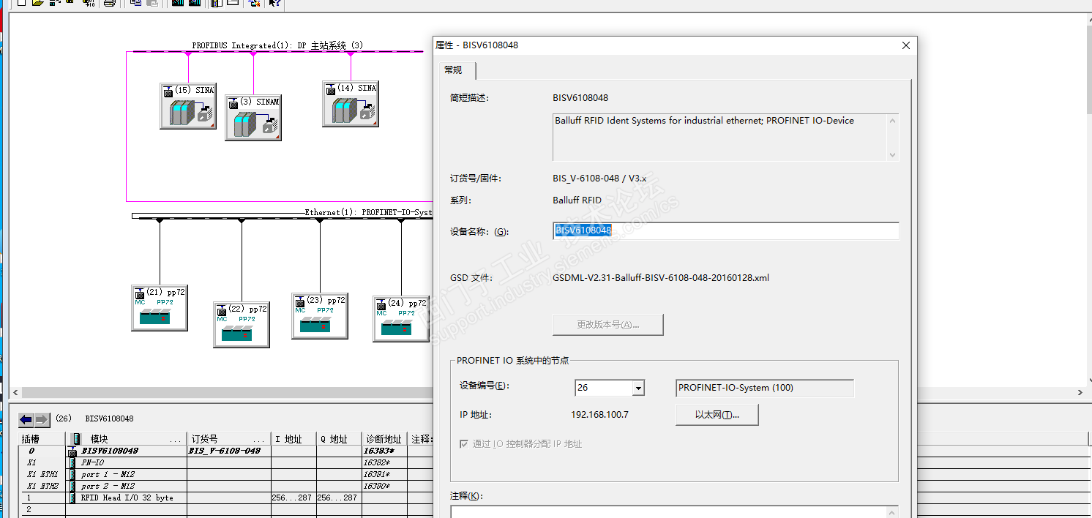Click the 模块 column header
The image size is (1092, 518).
coord(126,439)
